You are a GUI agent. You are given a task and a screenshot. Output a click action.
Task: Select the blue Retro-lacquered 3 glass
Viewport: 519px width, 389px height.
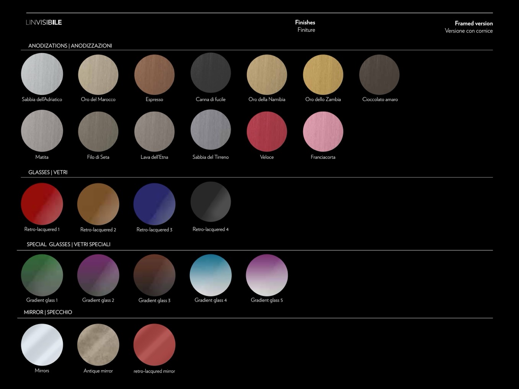pyautogui.click(x=154, y=204)
